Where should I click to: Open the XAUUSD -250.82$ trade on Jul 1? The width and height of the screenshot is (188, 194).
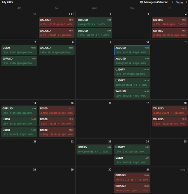[57, 22]
